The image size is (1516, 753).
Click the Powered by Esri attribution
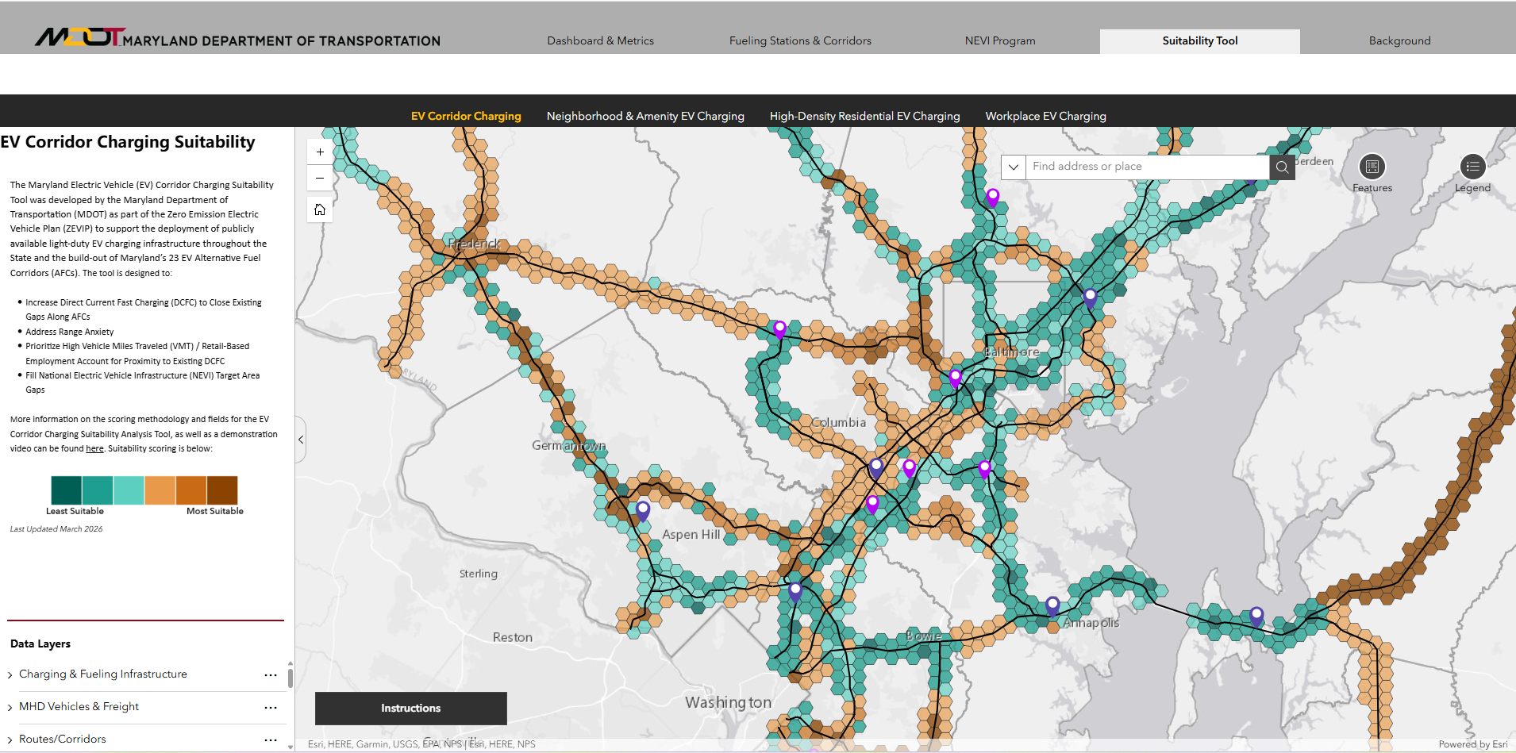pos(1472,744)
